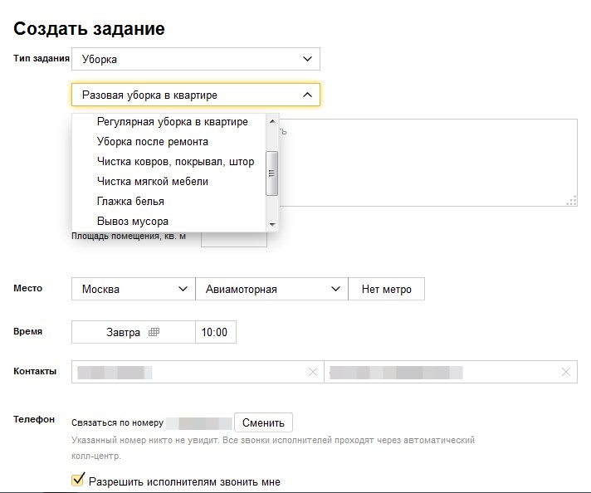Toggle Разрешить исполнителям звонить мне checkbox
Image resolution: width=591 pixels, height=493 pixels.
tap(78, 480)
